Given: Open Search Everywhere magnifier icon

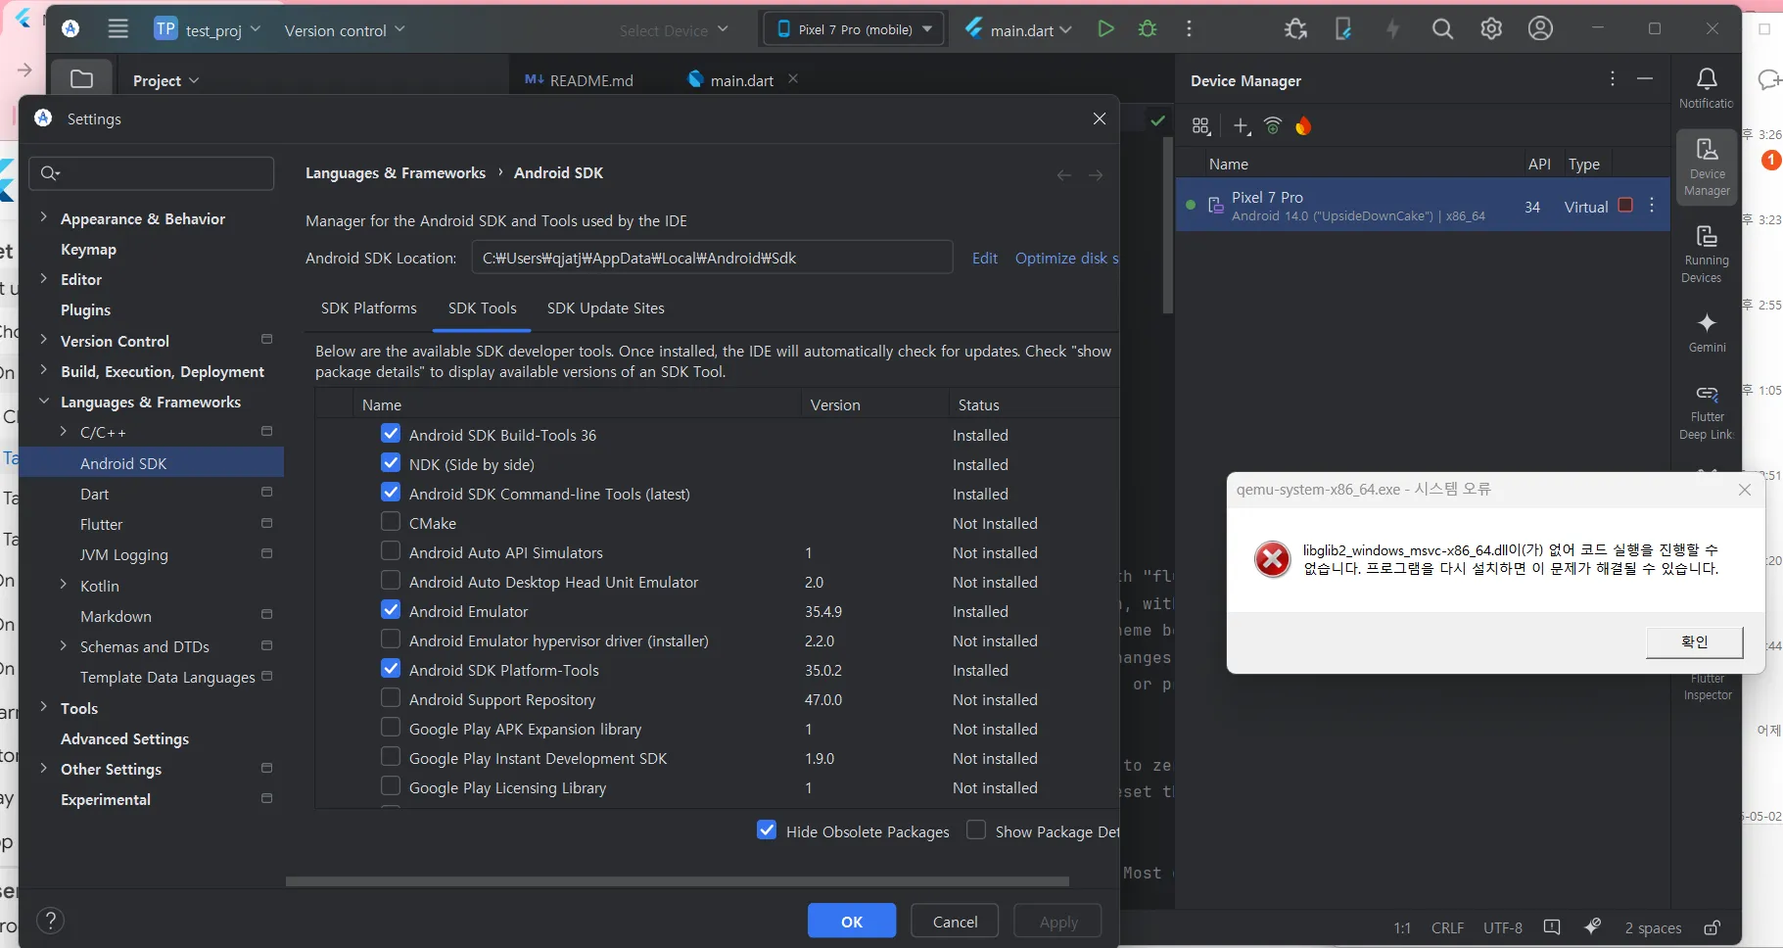Looking at the screenshot, I should (1442, 29).
